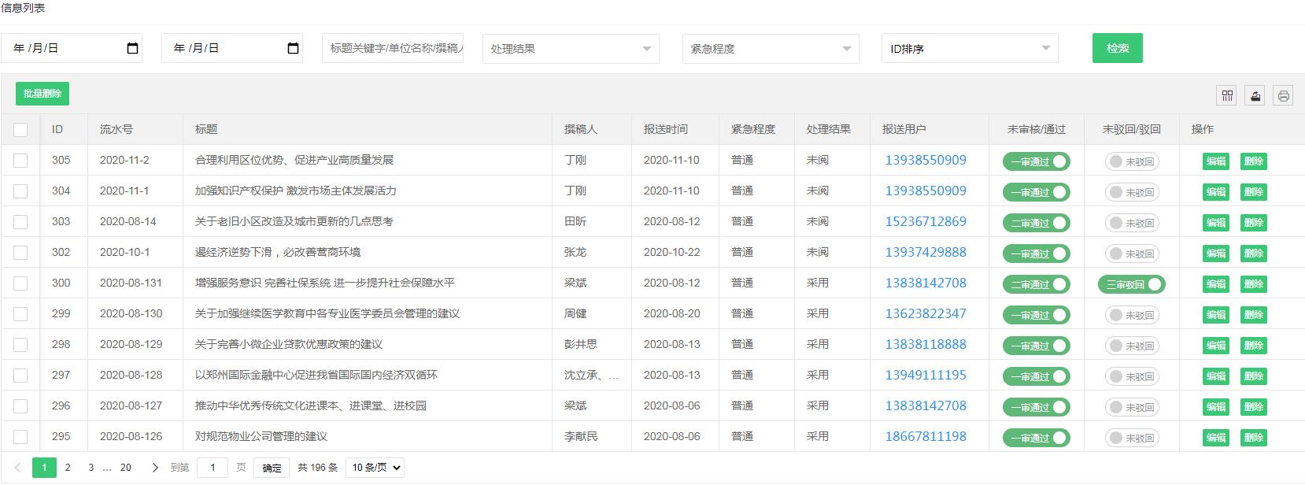The height and width of the screenshot is (485, 1305).
Task: Open user link 13949111195
Action: [x=926, y=376]
